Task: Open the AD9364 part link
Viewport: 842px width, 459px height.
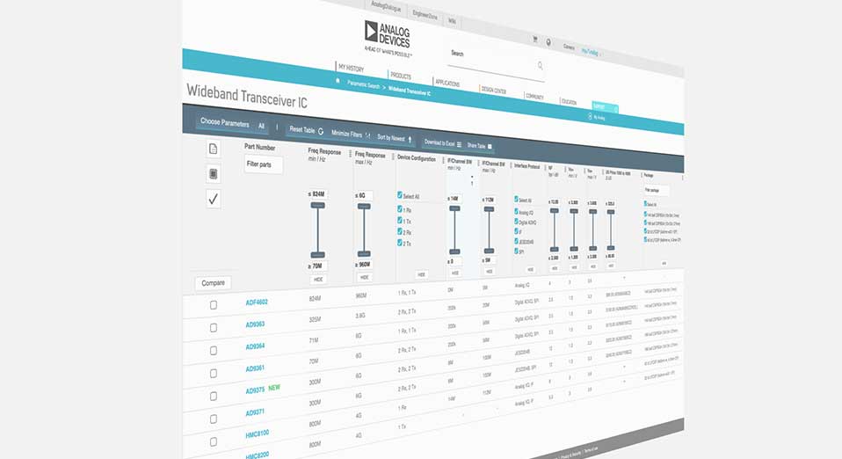Action: pyautogui.click(x=255, y=346)
